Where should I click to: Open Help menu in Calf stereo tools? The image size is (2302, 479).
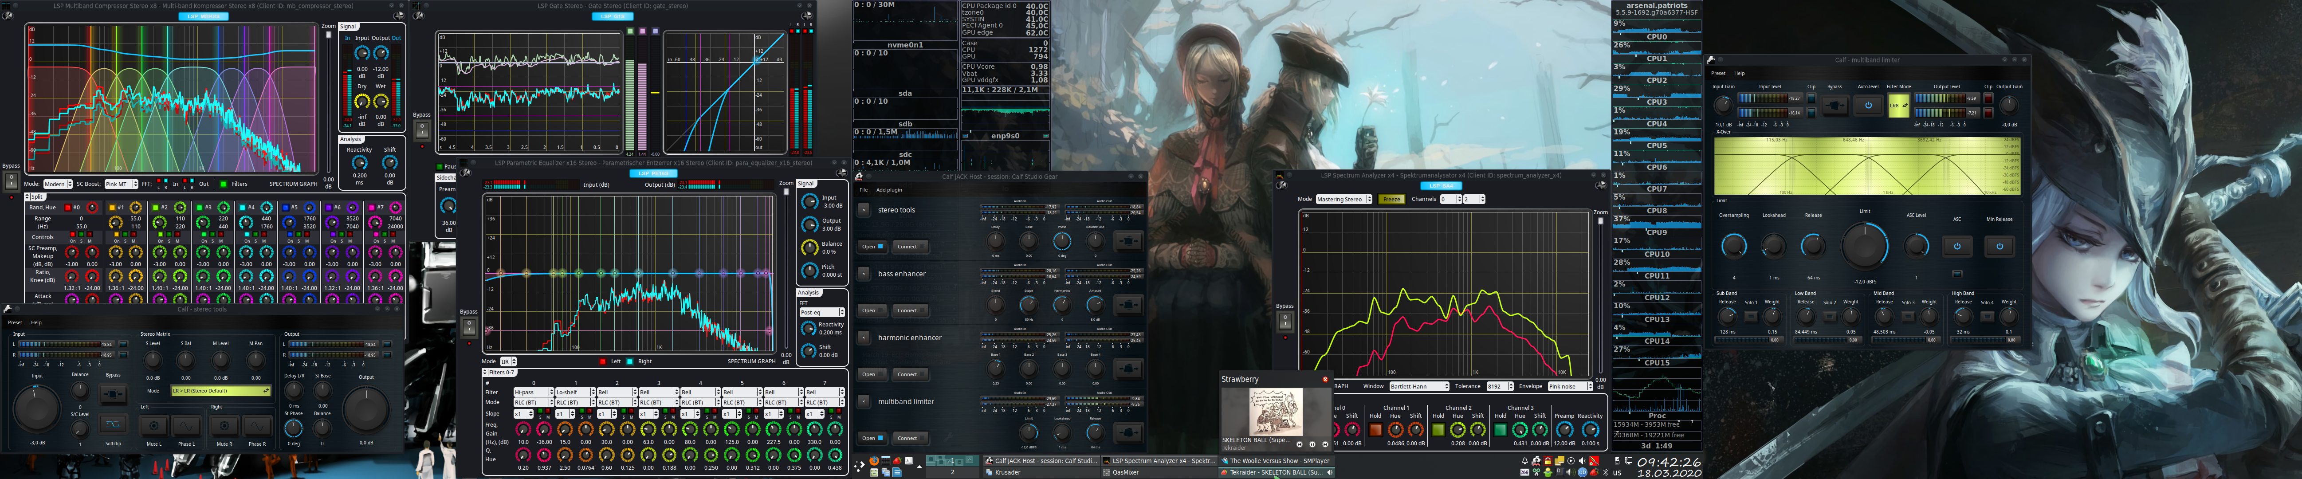(36, 322)
